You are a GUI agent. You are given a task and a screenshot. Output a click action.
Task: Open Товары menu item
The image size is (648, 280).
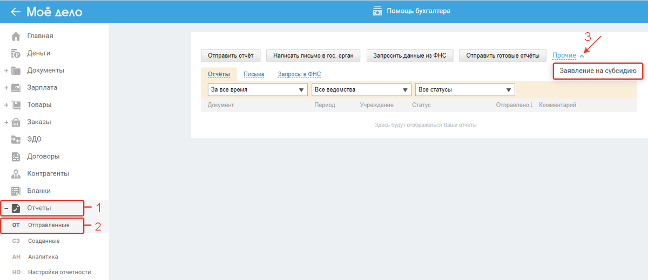click(39, 105)
